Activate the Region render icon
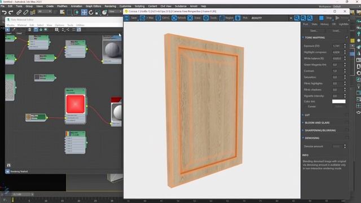Screen dimensions: 361x203 click(222, 18)
